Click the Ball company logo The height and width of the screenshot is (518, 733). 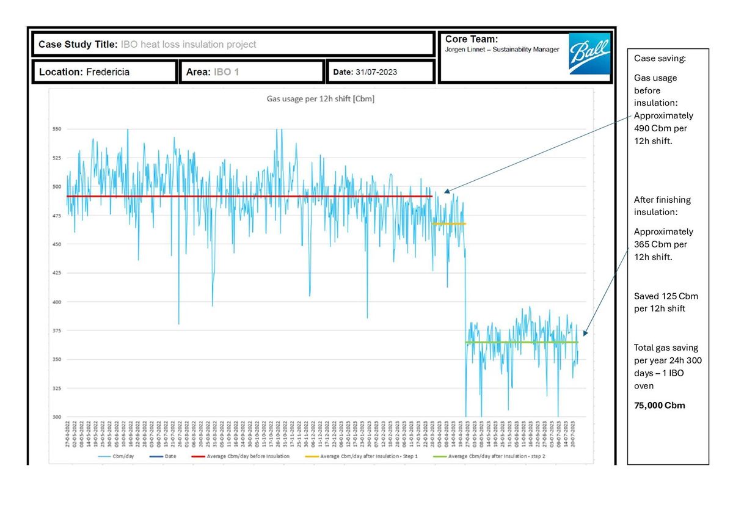[589, 54]
